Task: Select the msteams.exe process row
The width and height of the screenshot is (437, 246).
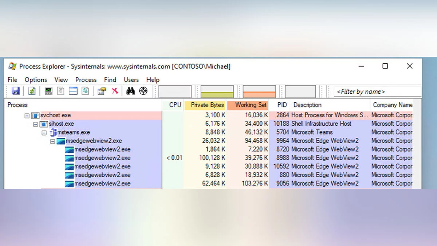Action: pos(209,132)
